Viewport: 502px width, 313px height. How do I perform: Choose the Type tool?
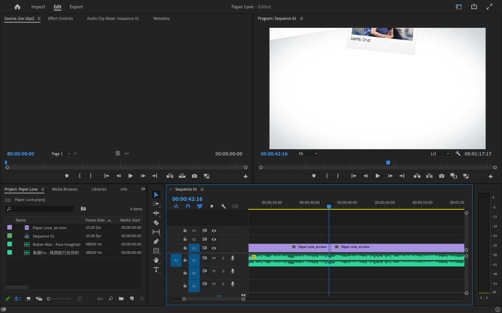pos(156,269)
